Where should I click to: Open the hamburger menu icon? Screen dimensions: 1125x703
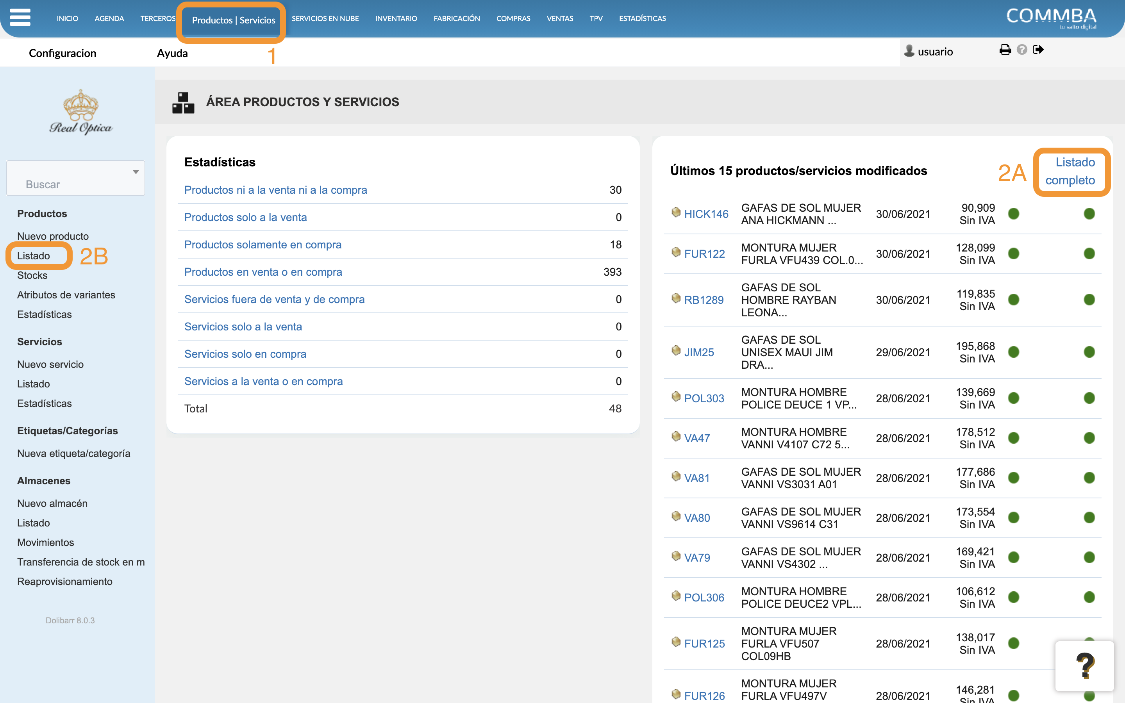[x=20, y=18]
